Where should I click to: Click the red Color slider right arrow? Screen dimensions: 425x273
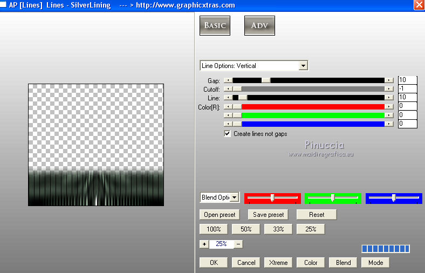(389, 107)
